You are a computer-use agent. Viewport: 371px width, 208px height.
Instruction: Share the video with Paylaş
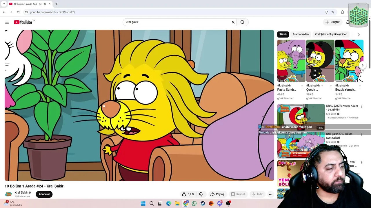(217, 194)
